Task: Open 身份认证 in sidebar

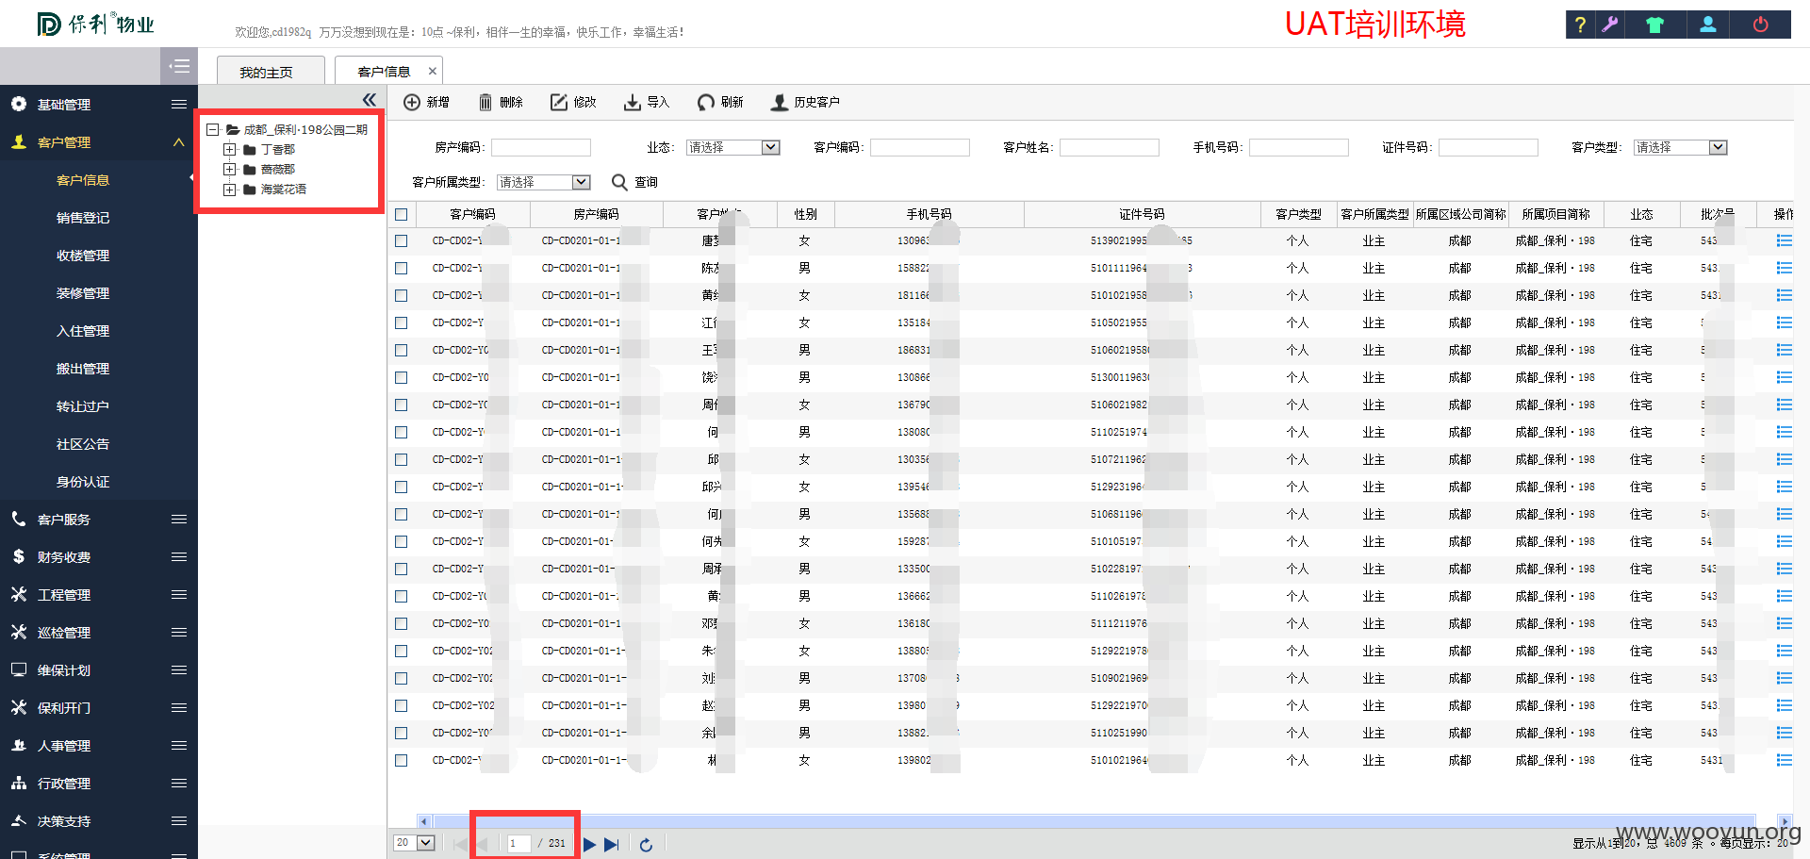Action: (x=83, y=481)
